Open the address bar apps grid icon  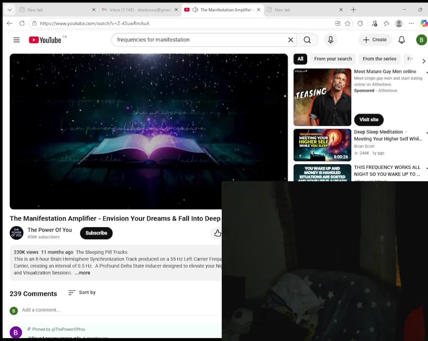(x=337, y=24)
